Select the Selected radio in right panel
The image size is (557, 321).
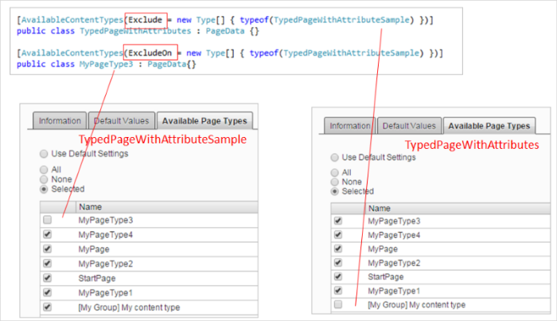334,191
